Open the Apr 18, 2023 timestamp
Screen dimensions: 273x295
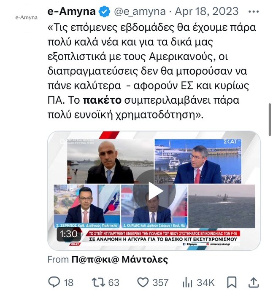(x=207, y=11)
